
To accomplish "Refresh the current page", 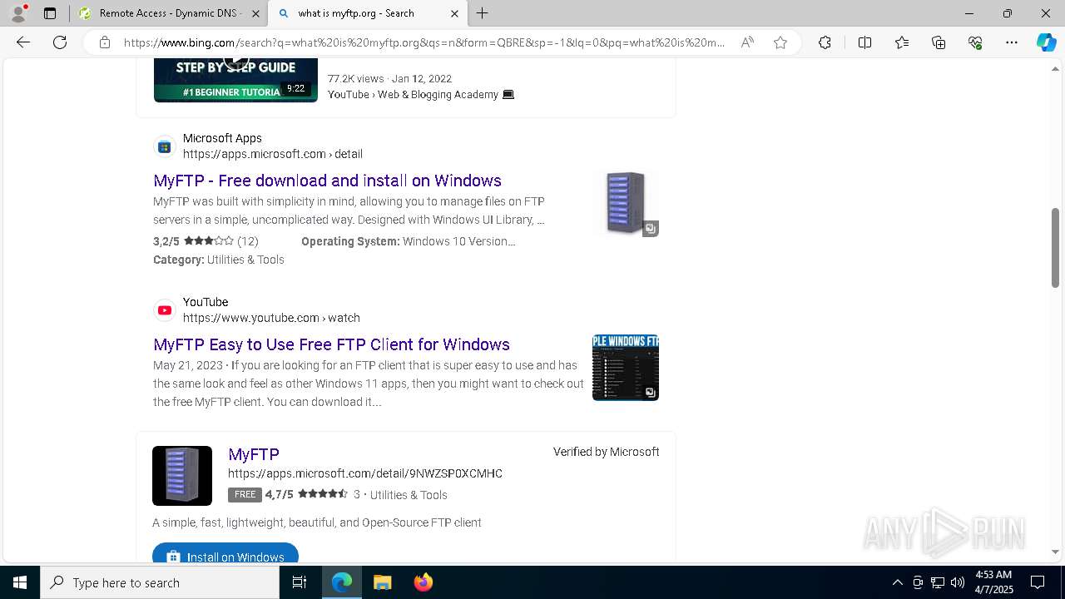I will 60,42.
